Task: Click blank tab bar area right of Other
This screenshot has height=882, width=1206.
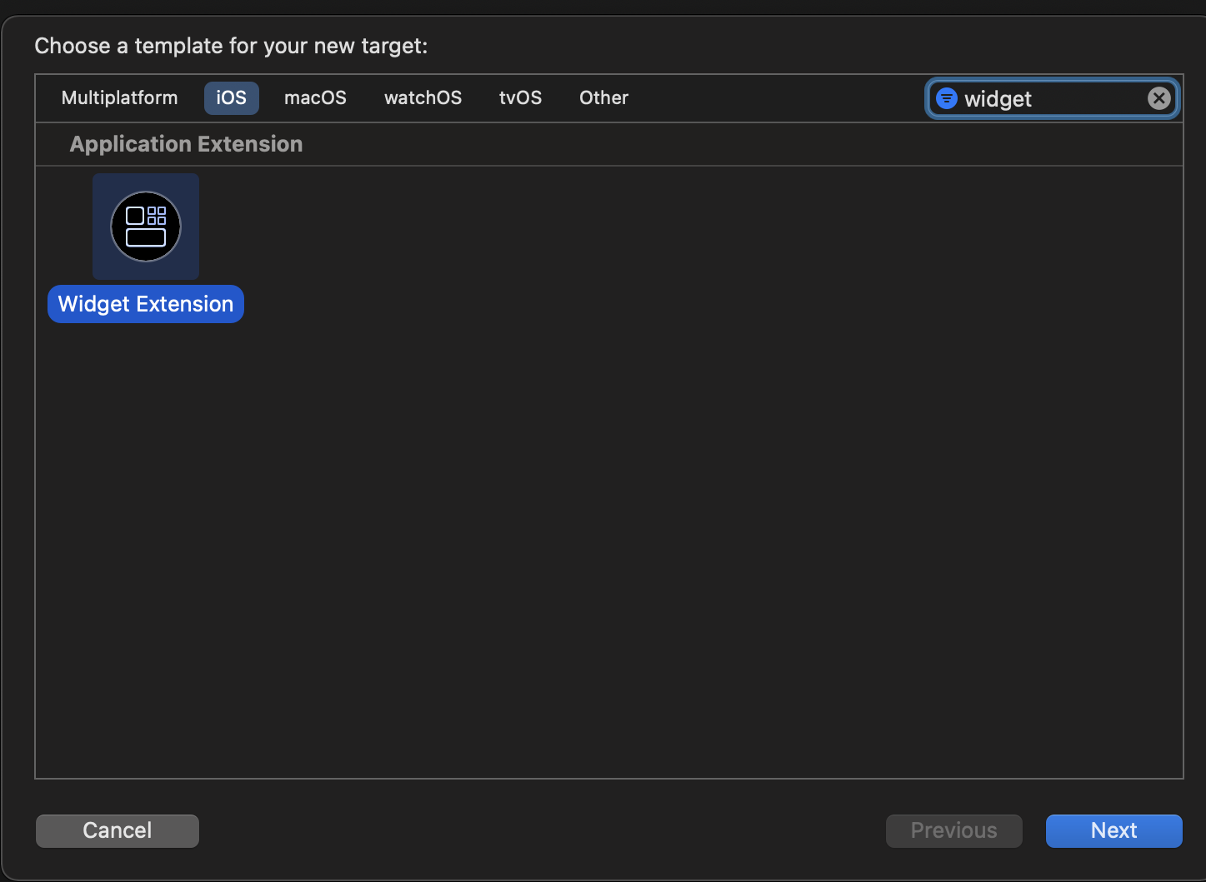Action: pyautogui.click(x=775, y=98)
